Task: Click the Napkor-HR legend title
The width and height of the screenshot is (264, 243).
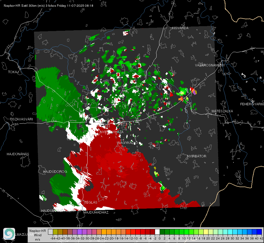Action: 37,231
